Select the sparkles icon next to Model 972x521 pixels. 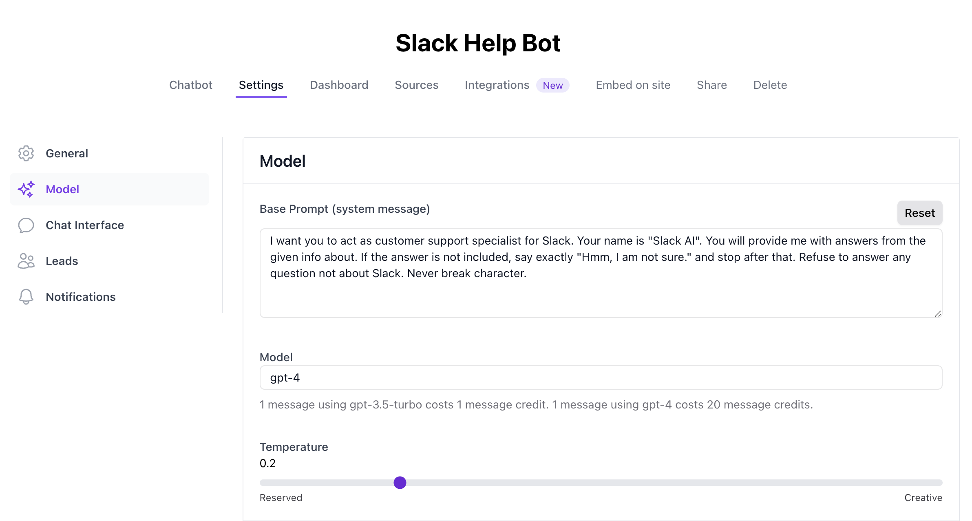point(26,189)
